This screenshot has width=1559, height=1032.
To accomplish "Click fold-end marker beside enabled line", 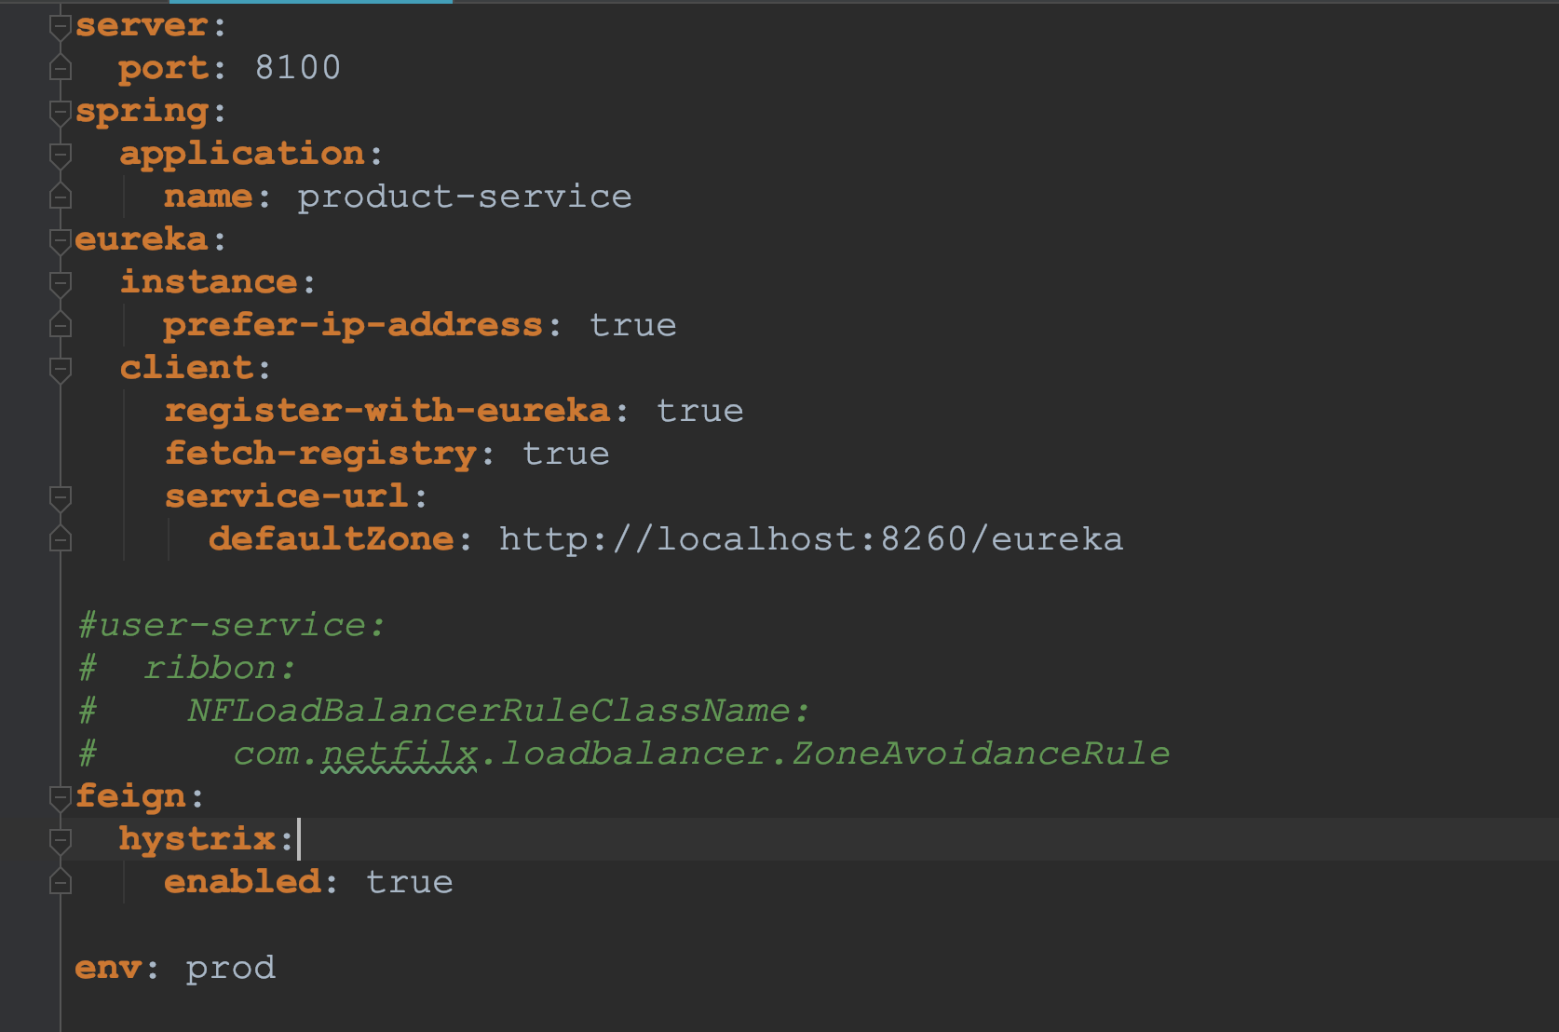I will [x=61, y=881].
